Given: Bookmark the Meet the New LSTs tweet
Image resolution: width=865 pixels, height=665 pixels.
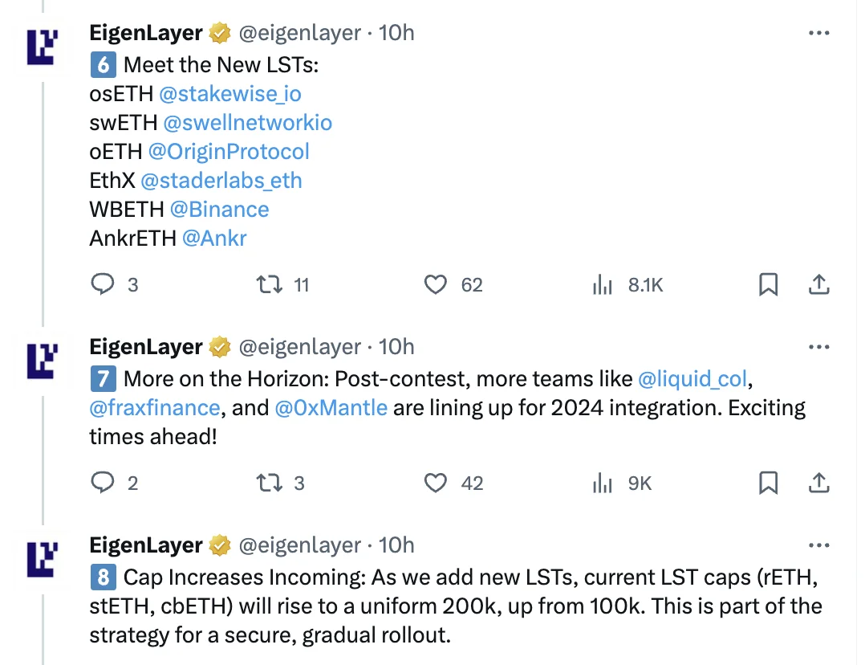Looking at the screenshot, I should (768, 284).
